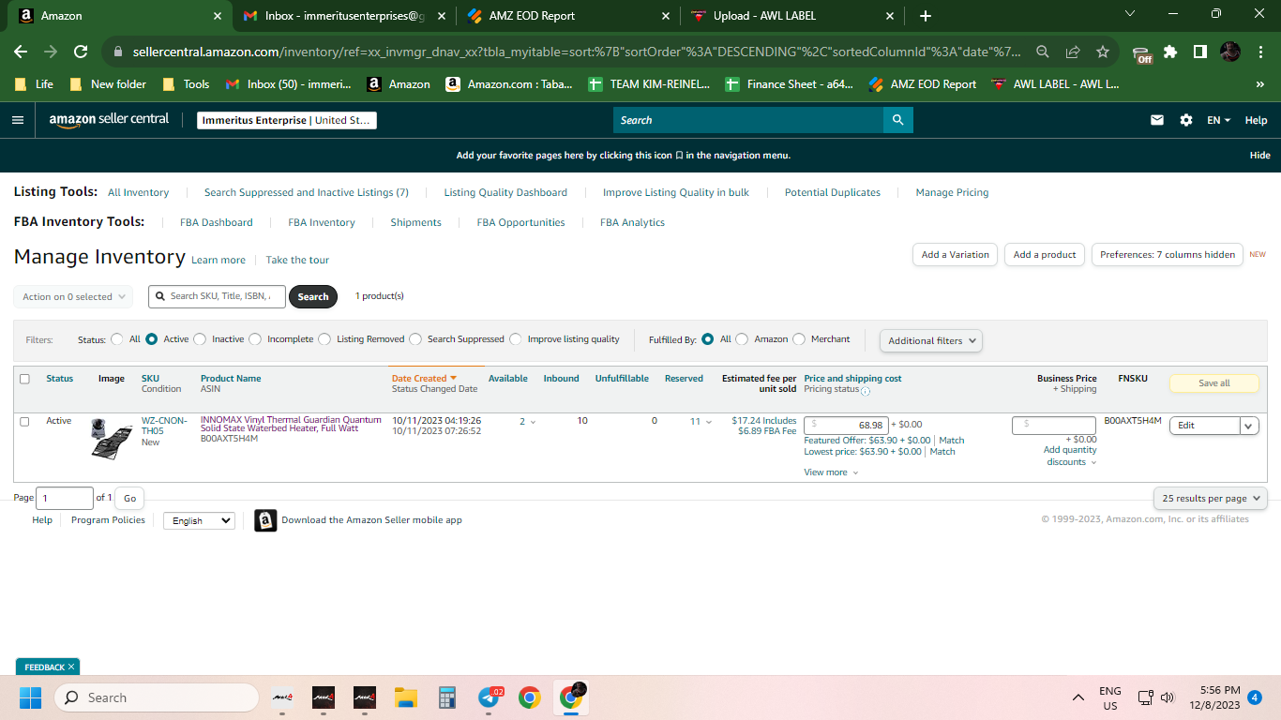Open Telegram from the taskbar
This screenshot has height=720, width=1281.
click(x=490, y=697)
